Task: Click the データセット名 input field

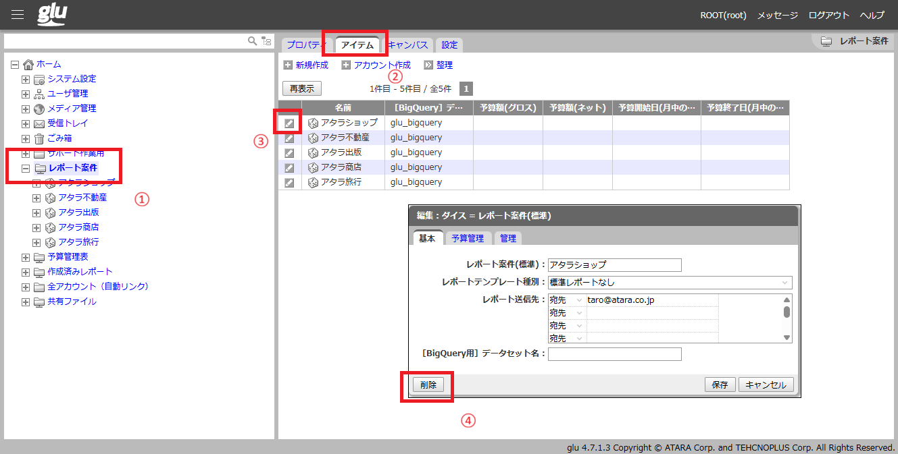Action: pyautogui.click(x=615, y=354)
